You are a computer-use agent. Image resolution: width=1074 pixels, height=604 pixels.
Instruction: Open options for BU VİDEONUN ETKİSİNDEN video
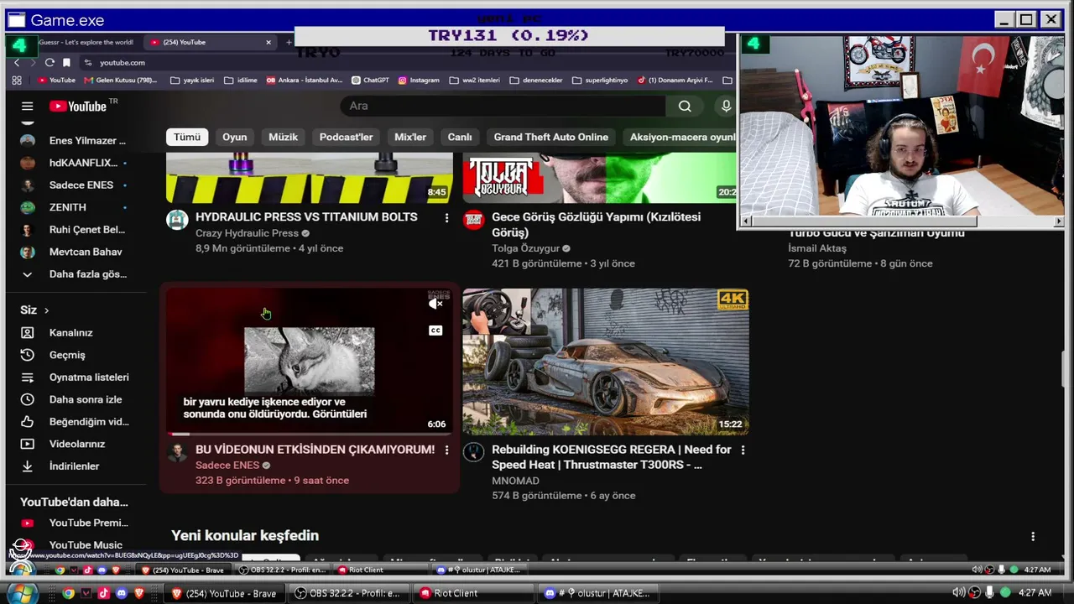pyautogui.click(x=446, y=450)
